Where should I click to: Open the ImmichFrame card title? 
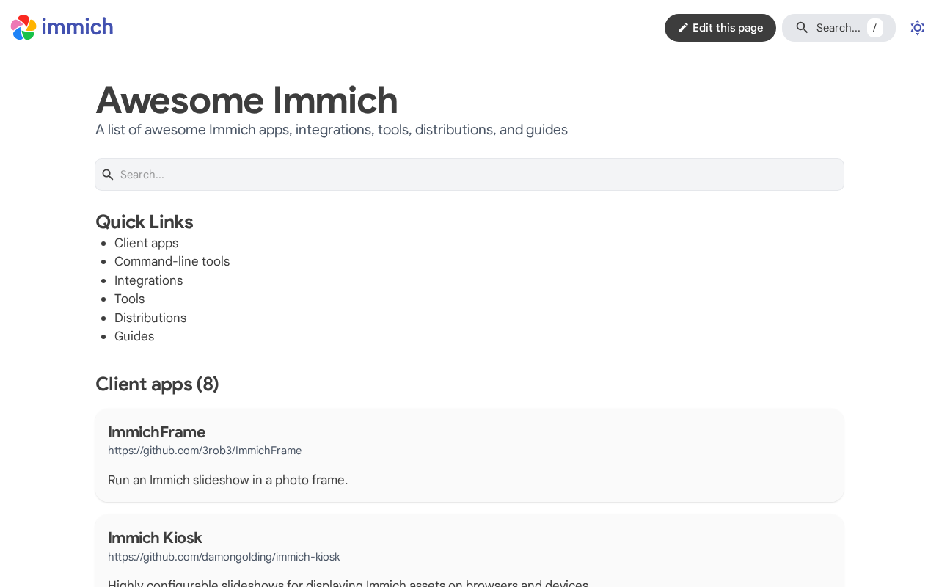(156, 431)
